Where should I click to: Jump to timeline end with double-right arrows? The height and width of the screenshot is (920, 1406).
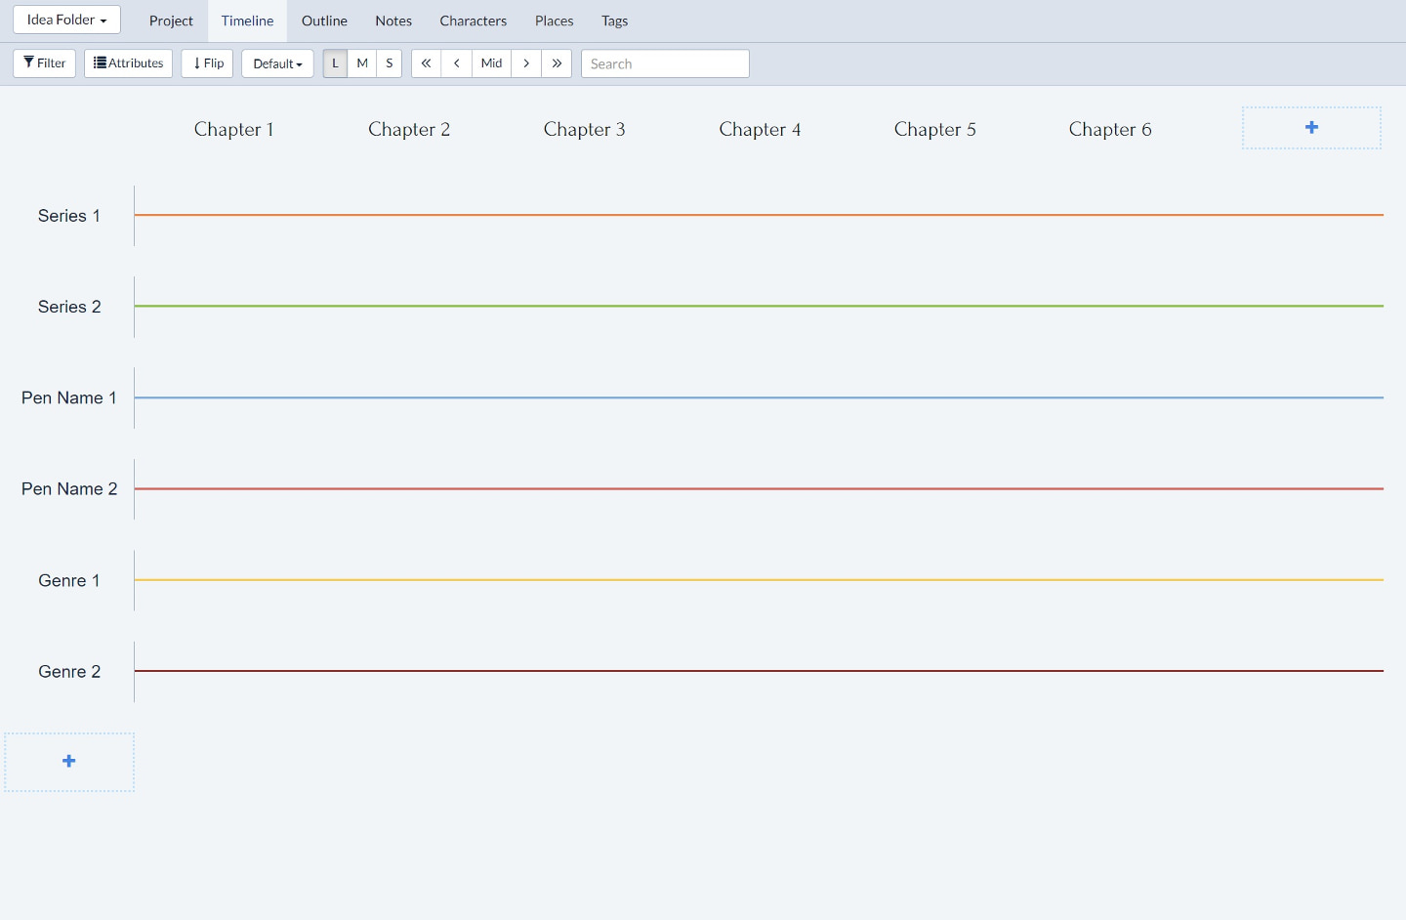click(x=557, y=63)
